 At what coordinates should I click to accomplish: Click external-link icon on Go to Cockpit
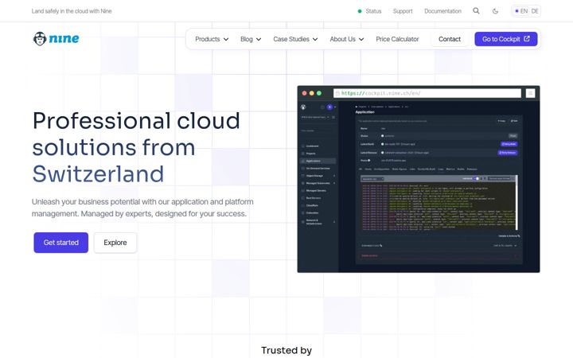tap(527, 39)
